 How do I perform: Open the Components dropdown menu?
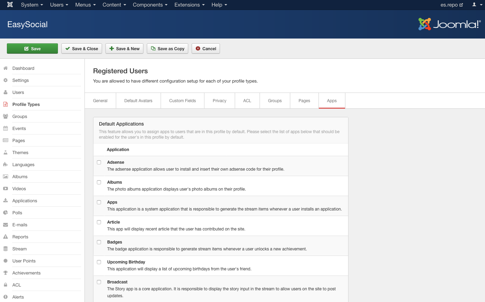click(150, 5)
